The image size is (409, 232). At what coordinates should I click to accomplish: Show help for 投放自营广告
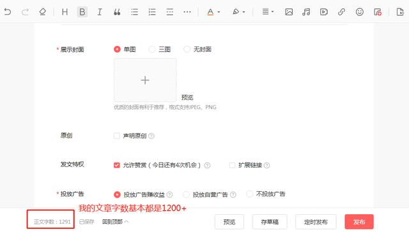(x=233, y=194)
